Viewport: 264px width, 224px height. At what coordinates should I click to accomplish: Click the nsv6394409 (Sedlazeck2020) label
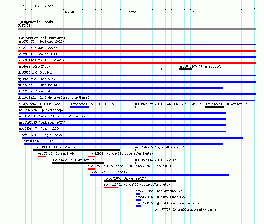(x=41, y=60)
